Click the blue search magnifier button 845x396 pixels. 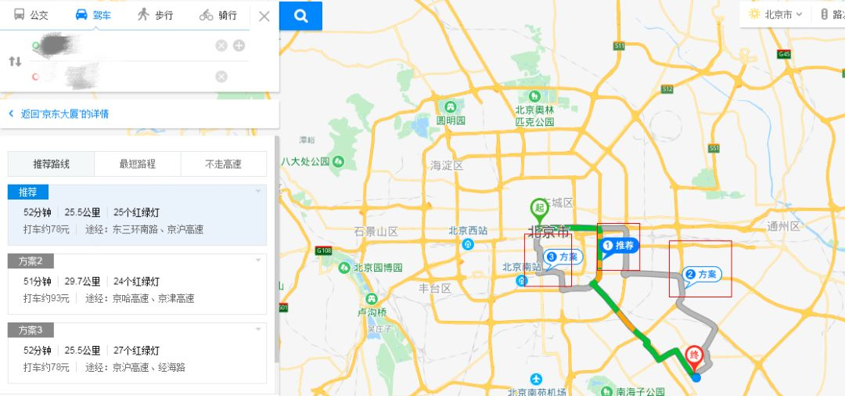300,16
